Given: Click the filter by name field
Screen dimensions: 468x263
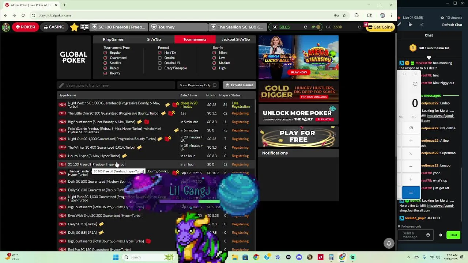Looking at the screenshot, I should pyautogui.click(x=116, y=85).
